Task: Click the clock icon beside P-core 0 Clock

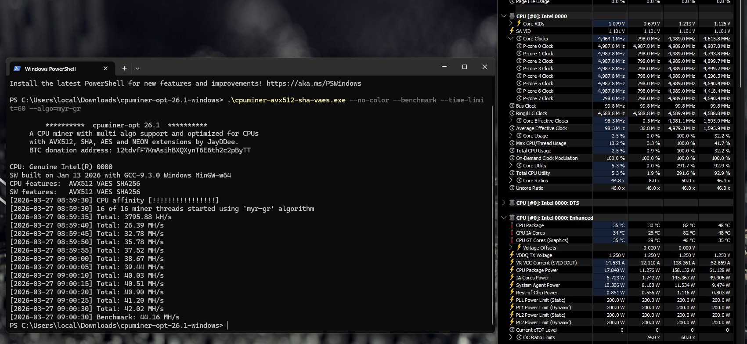Action: click(519, 46)
